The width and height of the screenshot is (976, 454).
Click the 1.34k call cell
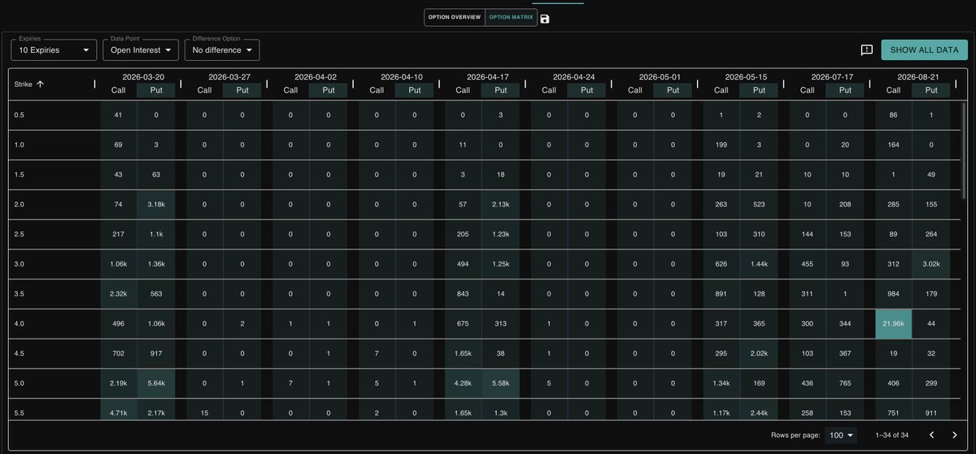(721, 383)
